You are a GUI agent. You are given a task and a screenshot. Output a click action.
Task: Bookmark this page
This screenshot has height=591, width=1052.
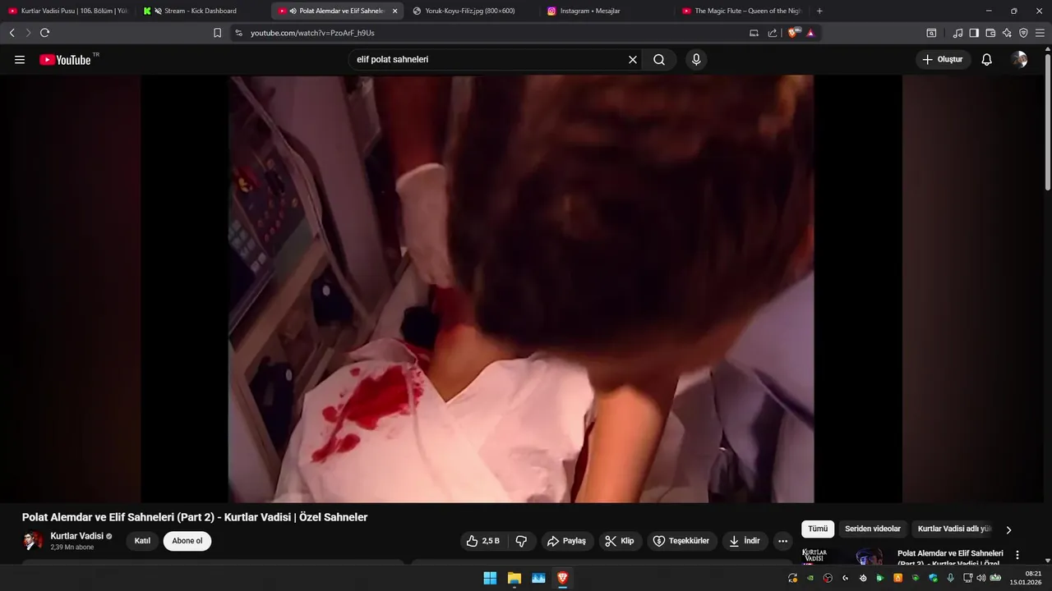coord(217,33)
